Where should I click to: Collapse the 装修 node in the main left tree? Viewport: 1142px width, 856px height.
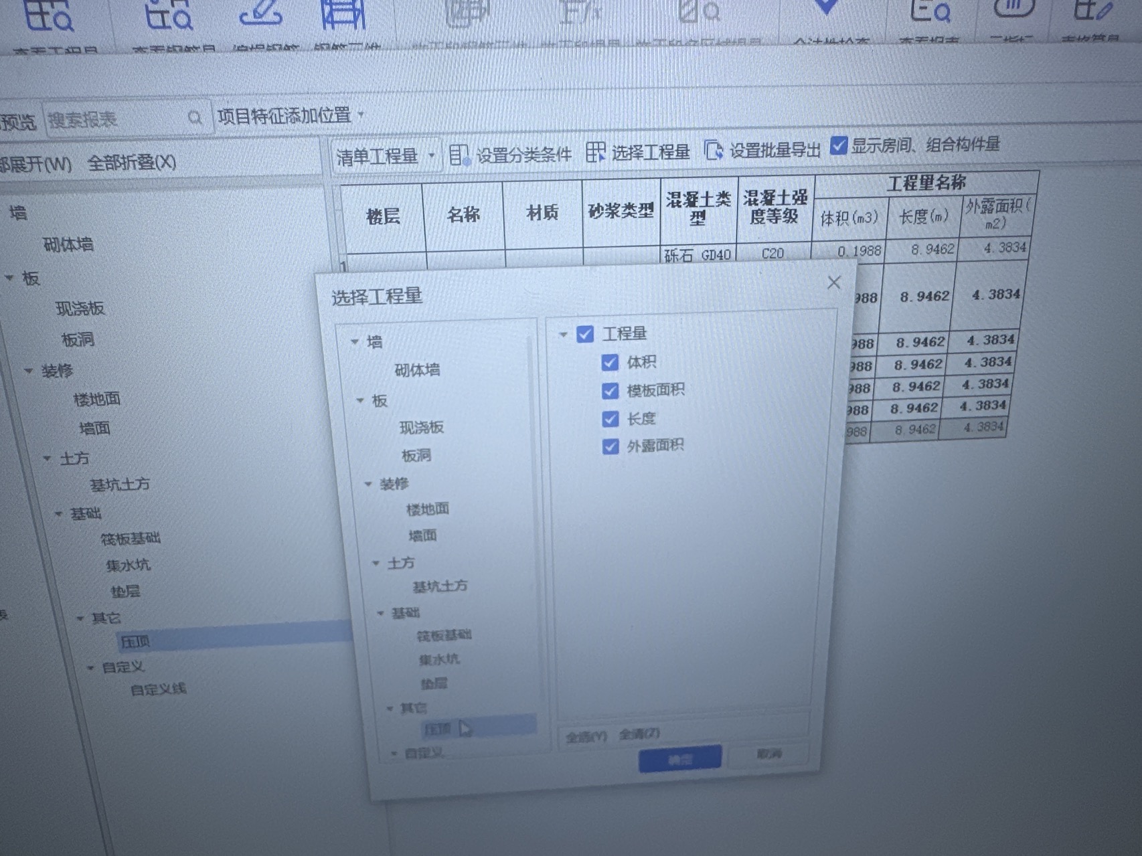click(x=29, y=370)
